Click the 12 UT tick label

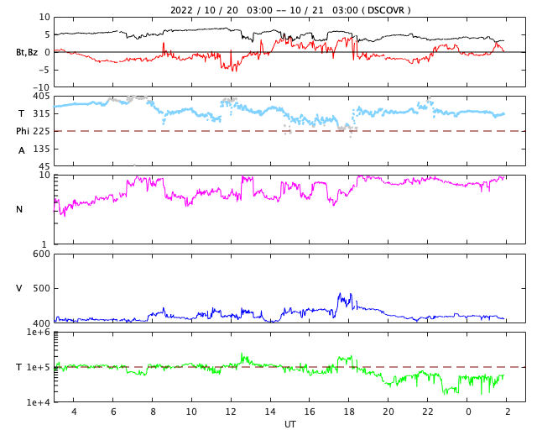point(231,412)
